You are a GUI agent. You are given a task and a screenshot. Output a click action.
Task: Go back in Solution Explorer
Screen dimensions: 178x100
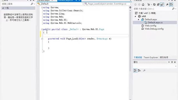135,4
